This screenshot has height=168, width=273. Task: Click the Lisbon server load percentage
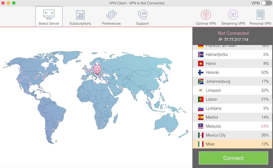pyautogui.click(x=265, y=99)
